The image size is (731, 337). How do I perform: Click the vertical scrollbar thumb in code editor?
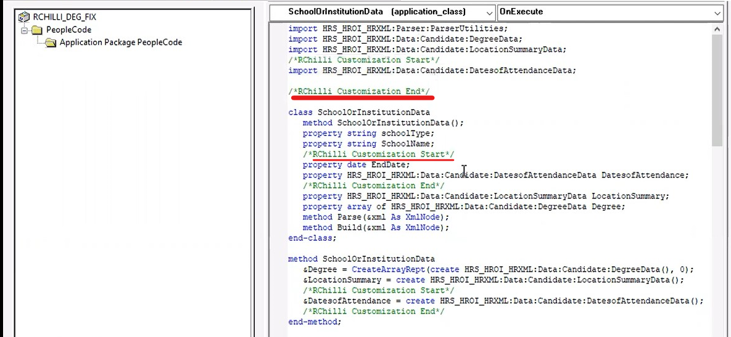pyautogui.click(x=717, y=91)
